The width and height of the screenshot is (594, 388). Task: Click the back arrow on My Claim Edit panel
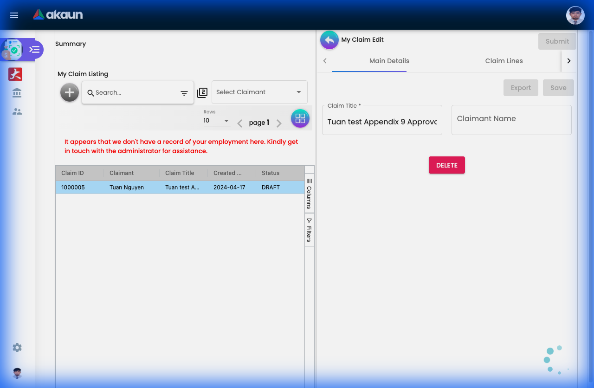click(329, 40)
